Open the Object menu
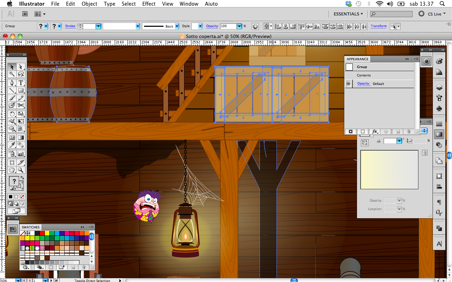 [x=89, y=4]
